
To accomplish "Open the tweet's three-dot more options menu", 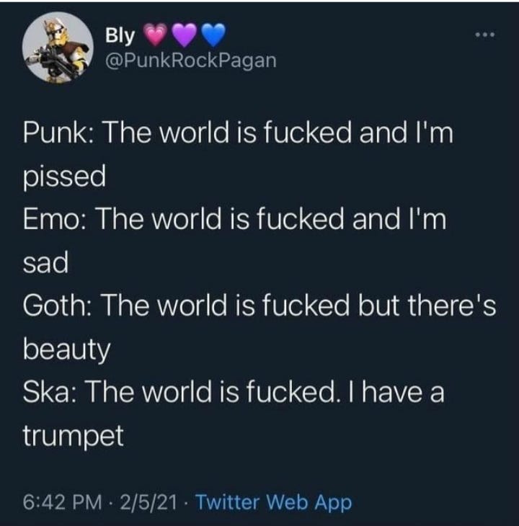I will tap(485, 35).
